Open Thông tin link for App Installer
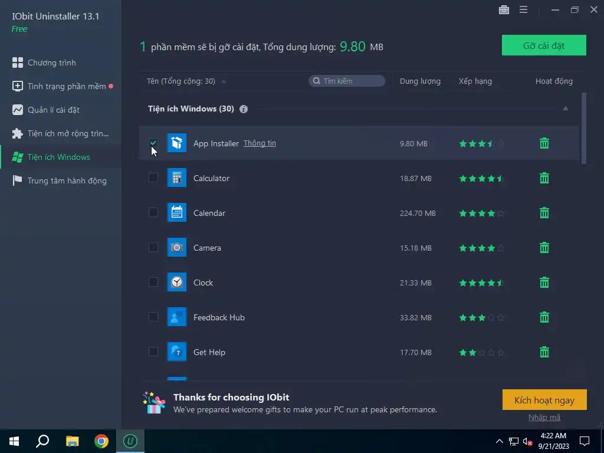Image resolution: width=604 pixels, height=453 pixels. (260, 143)
